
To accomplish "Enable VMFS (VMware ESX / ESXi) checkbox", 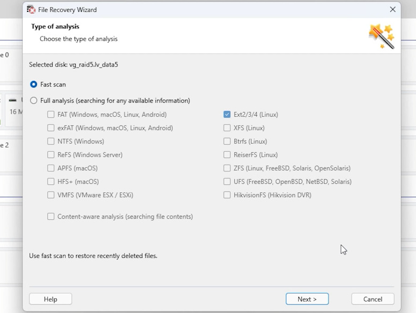I will point(51,195).
